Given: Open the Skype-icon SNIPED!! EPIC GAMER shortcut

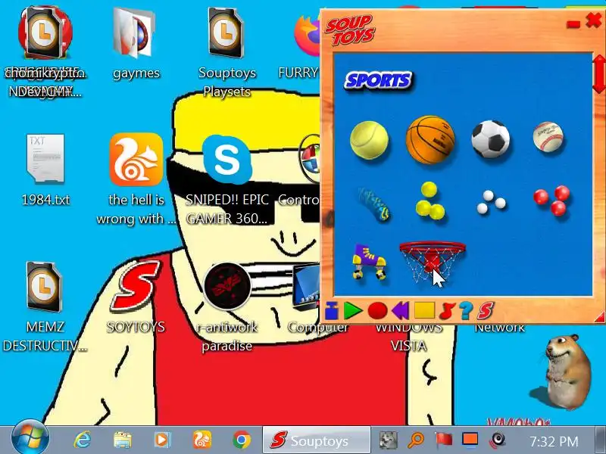Looking at the screenshot, I should 226,179.
